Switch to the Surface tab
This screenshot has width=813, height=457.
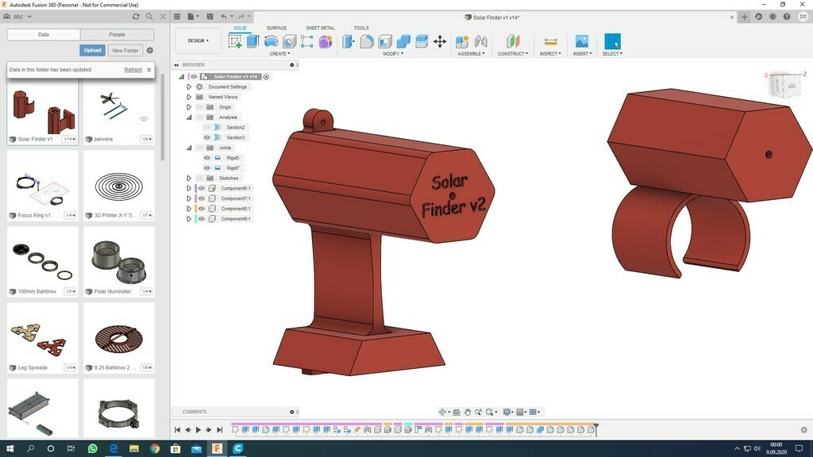(276, 28)
